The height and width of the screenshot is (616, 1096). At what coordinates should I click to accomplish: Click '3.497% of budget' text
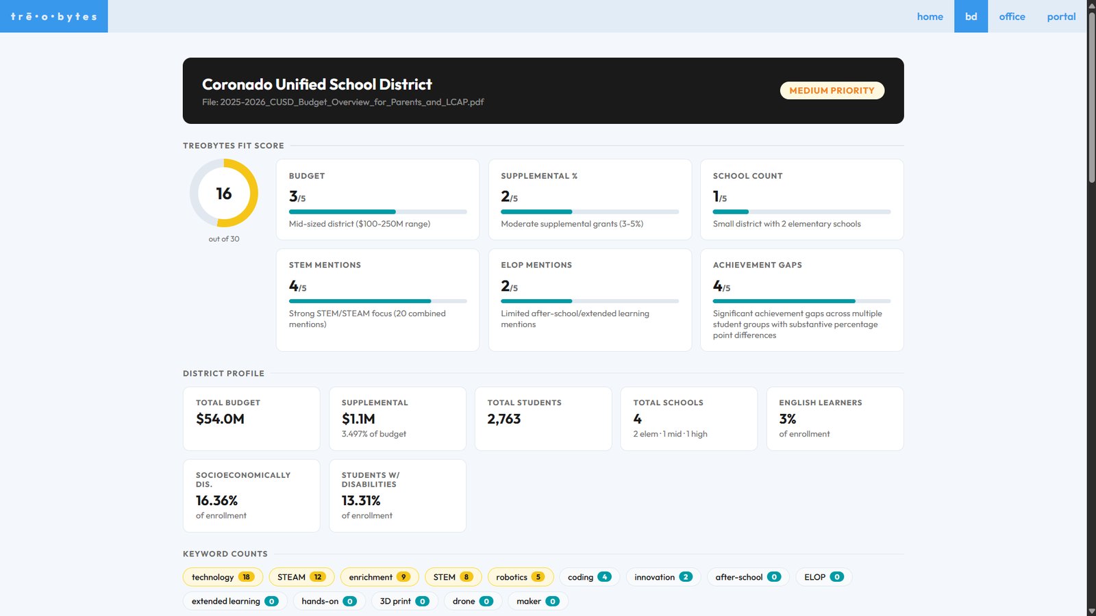pyautogui.click(x=374, y=434)
